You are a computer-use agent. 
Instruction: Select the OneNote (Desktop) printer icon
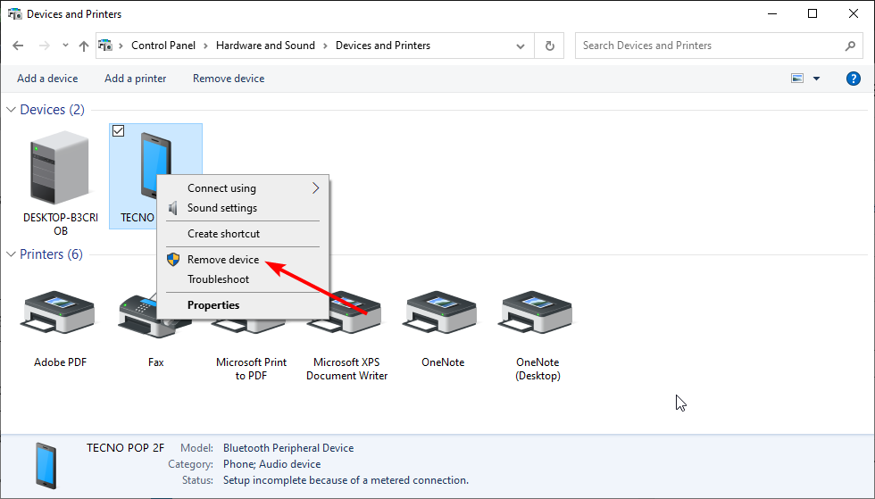click(537, 313)
